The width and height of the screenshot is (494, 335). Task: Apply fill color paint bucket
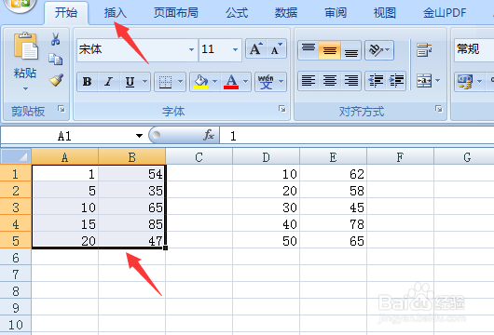click(200, 81)
